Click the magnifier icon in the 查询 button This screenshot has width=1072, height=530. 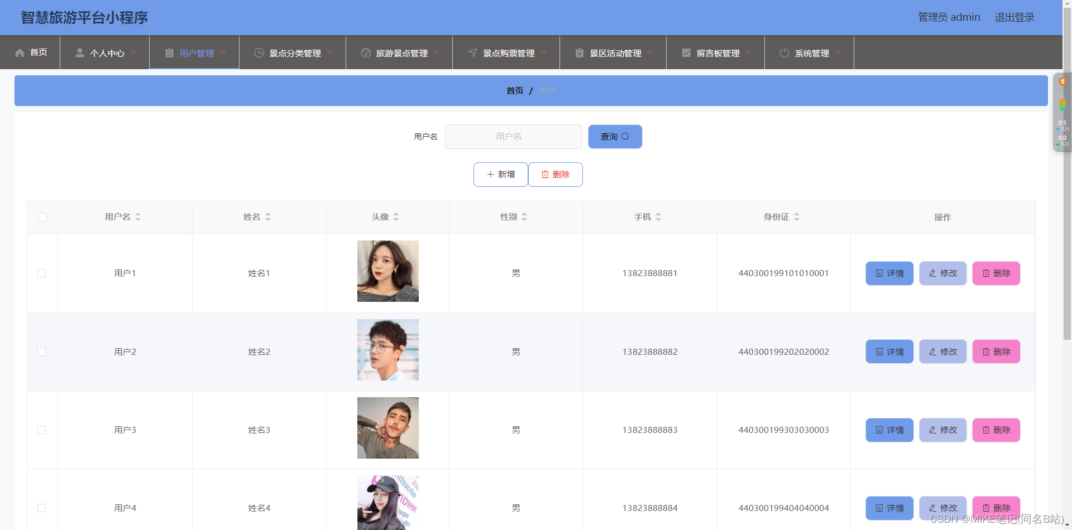(x=625, y=136)
